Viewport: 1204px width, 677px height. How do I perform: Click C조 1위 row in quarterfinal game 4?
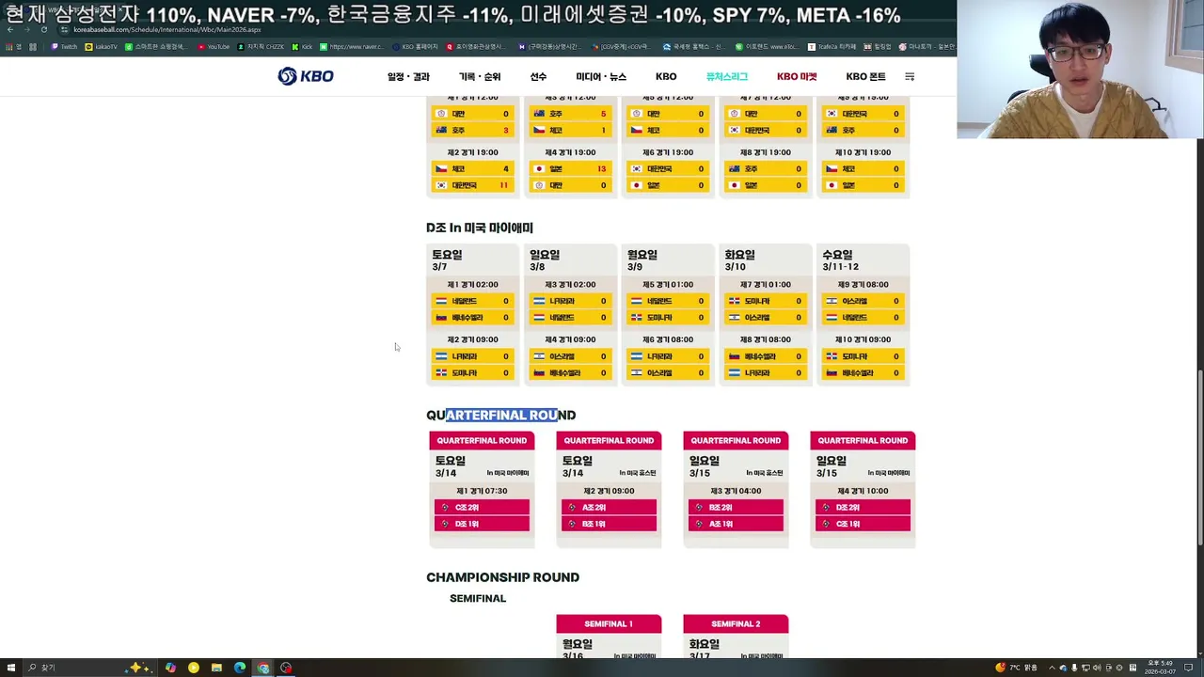point(861,524)
